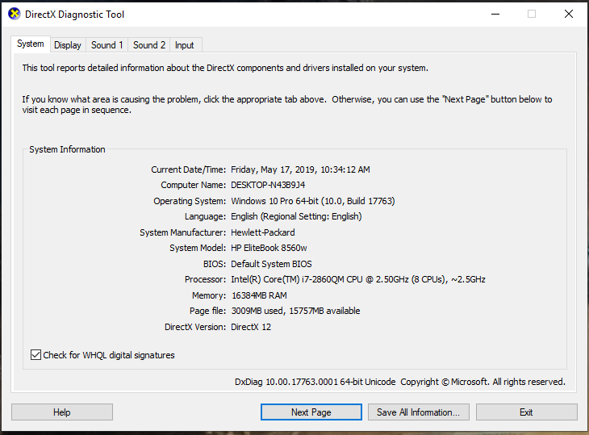The image size is (589, 435).
Task: Click the DirectX logo icon in title bar
Action: point(14,14)
